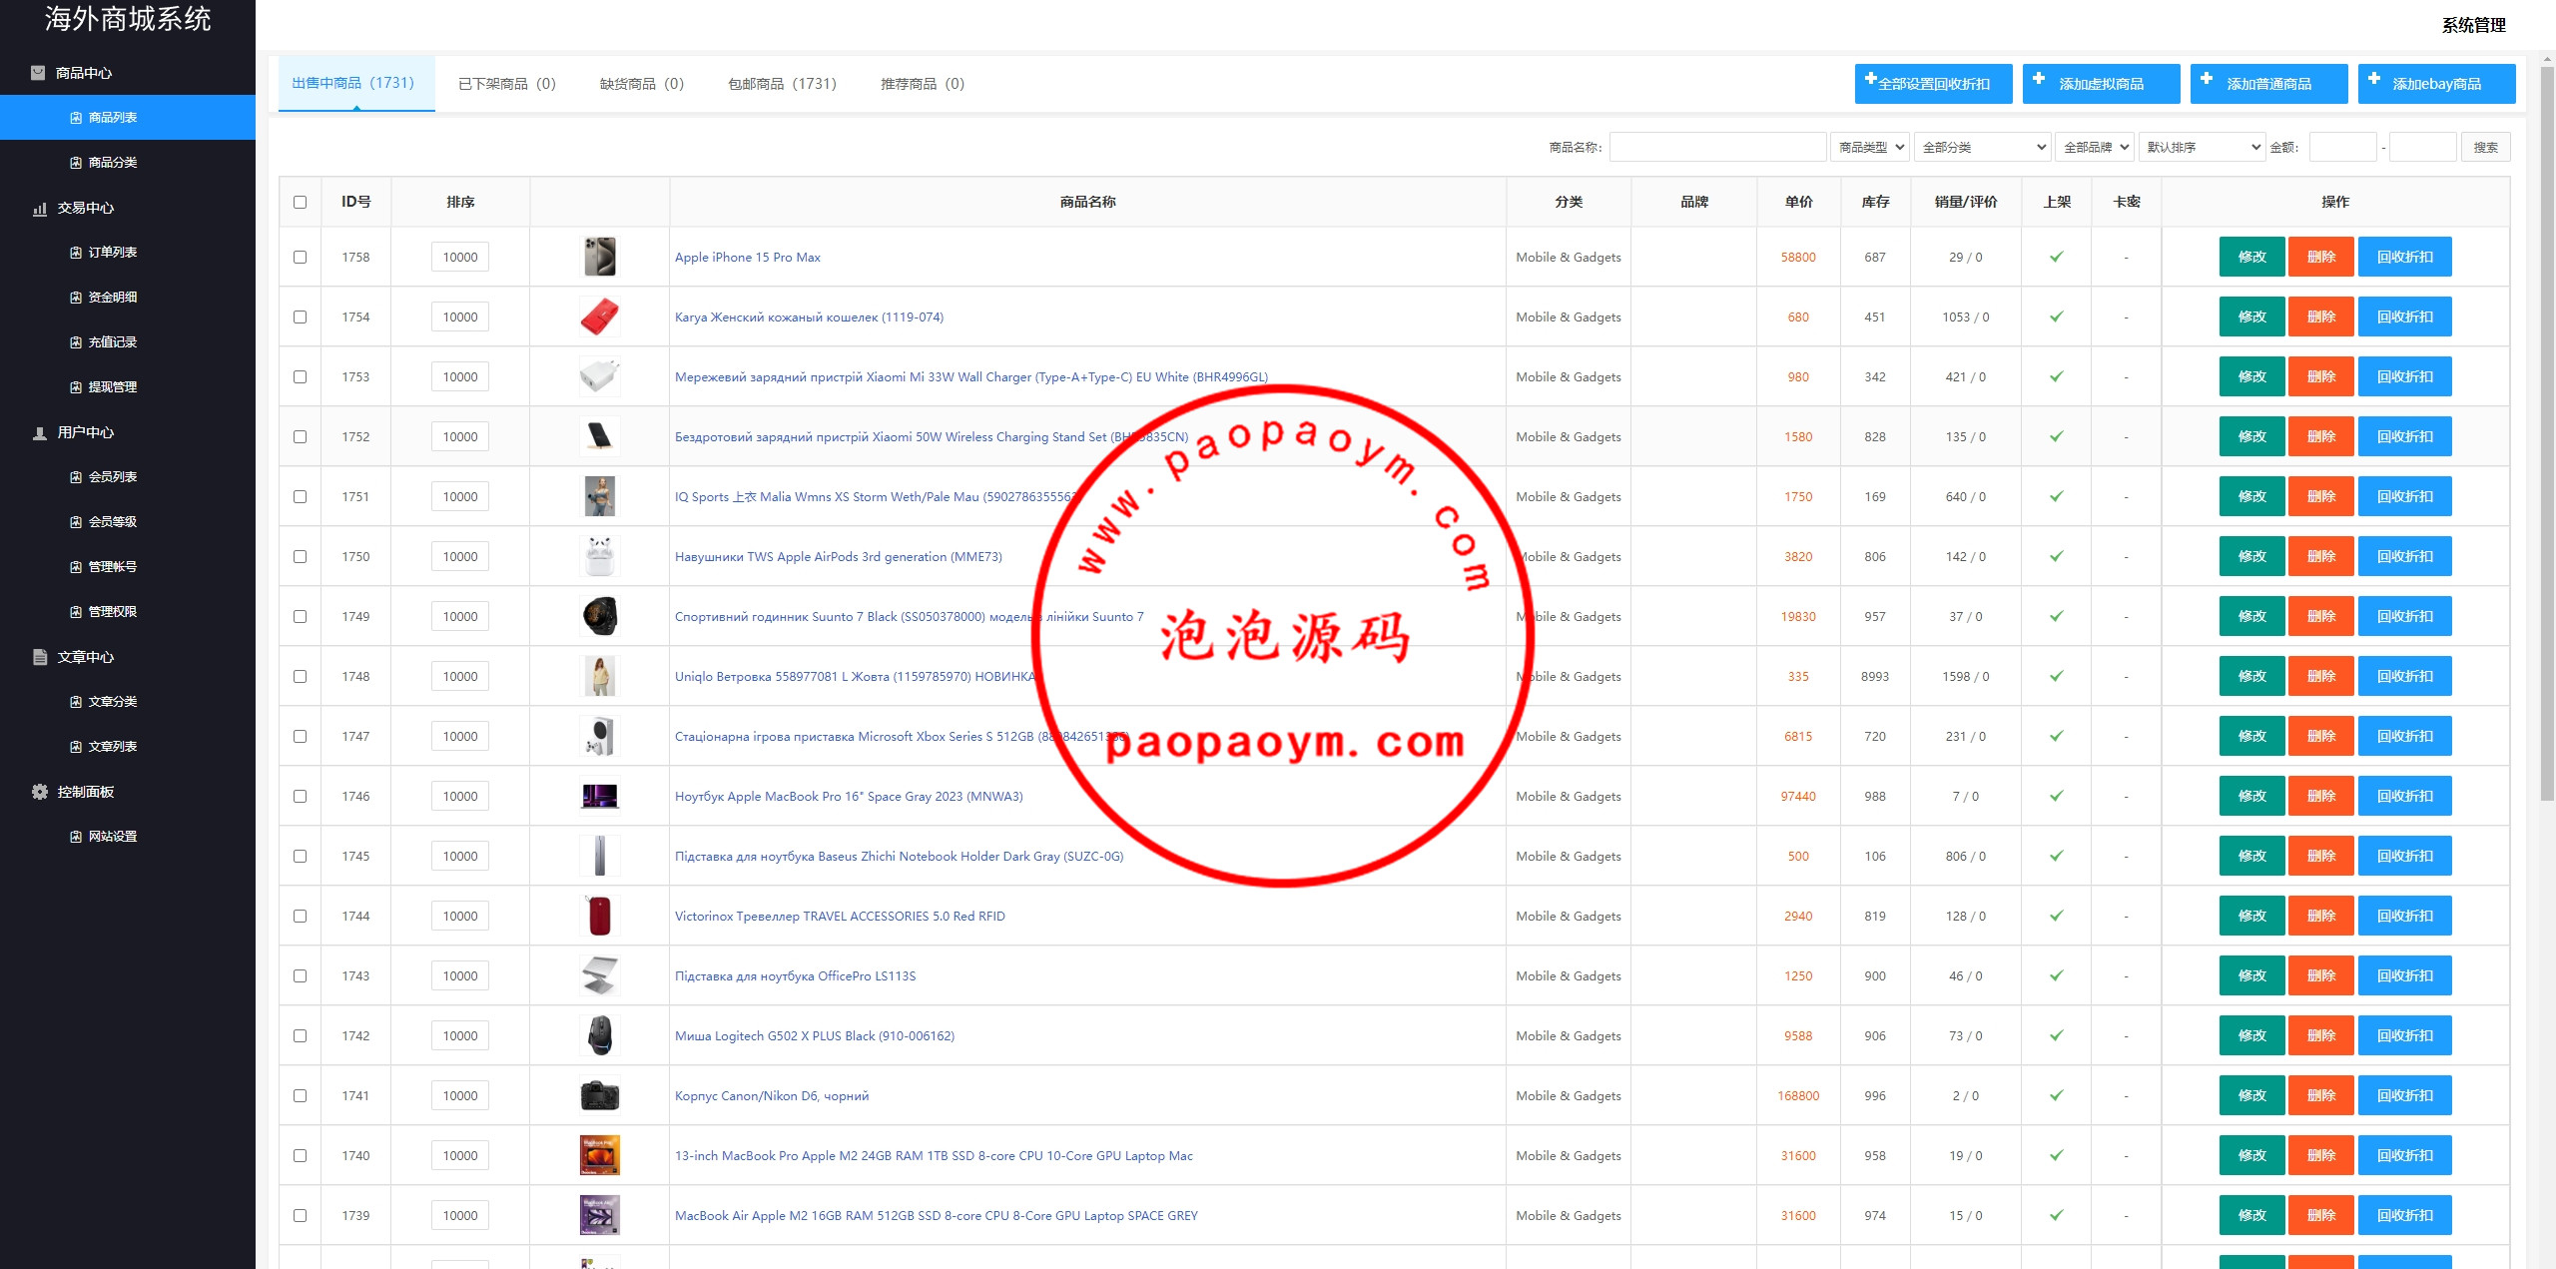Click 回收折扣 for product 1753
Image resolution: width=2556 pixels, height=1269 pixels.
tap(2405, 376)
